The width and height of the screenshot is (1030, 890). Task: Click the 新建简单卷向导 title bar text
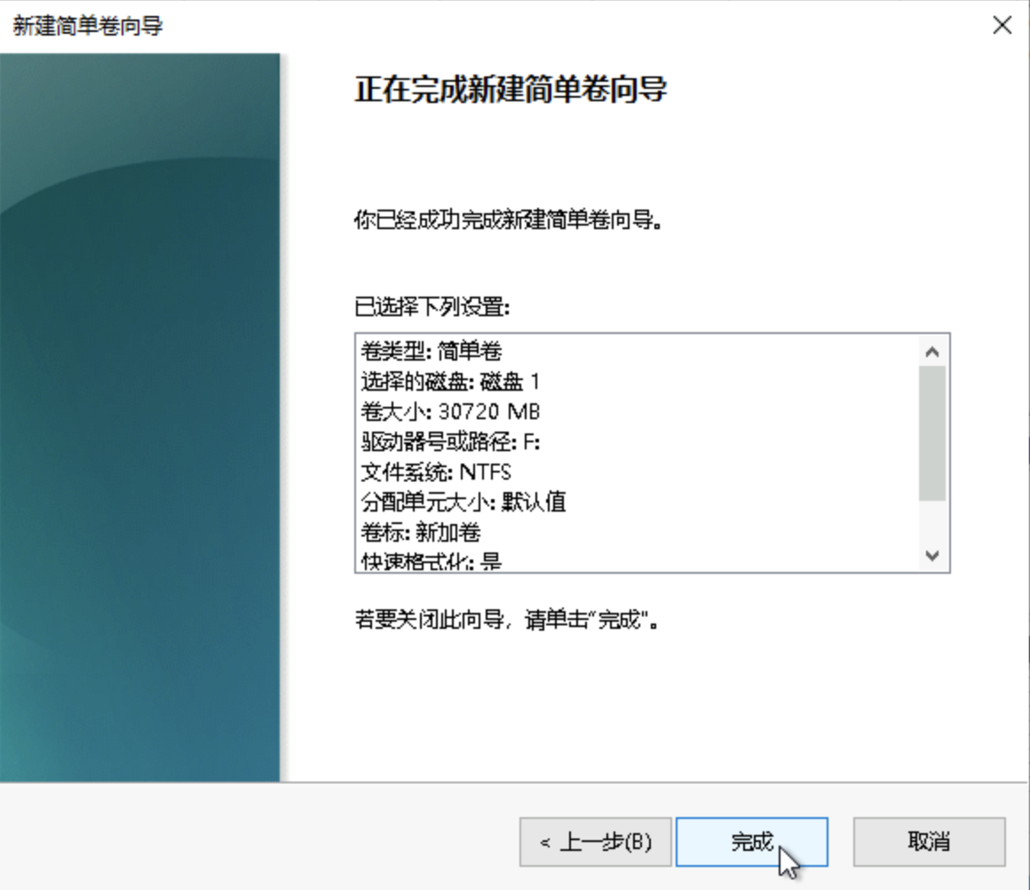coord(87,27)
